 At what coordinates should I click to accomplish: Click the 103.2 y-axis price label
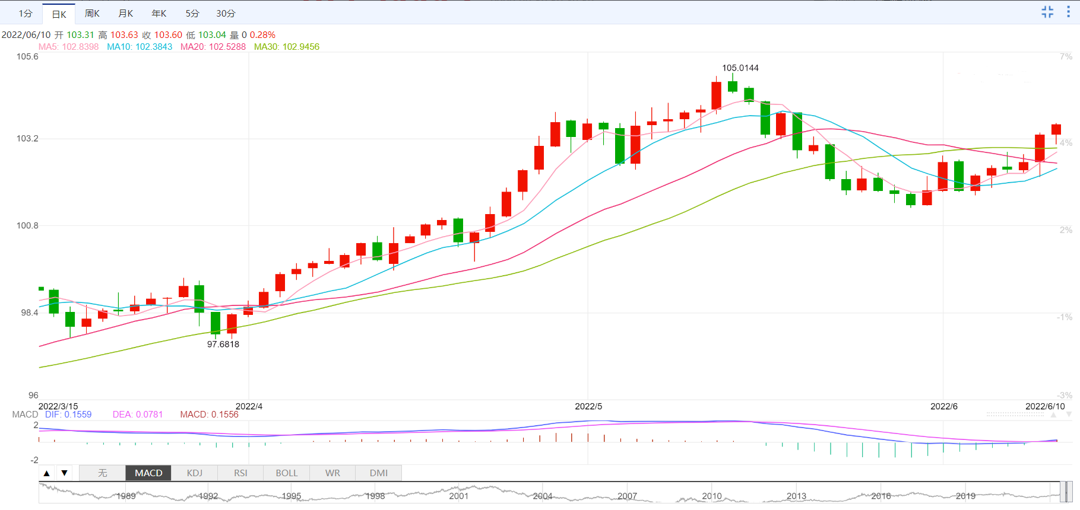tap(27, 139)
